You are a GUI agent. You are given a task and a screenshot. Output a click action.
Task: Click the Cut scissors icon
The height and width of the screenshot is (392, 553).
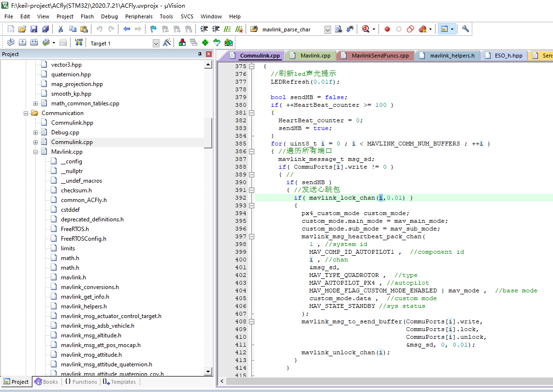[60, 29]
